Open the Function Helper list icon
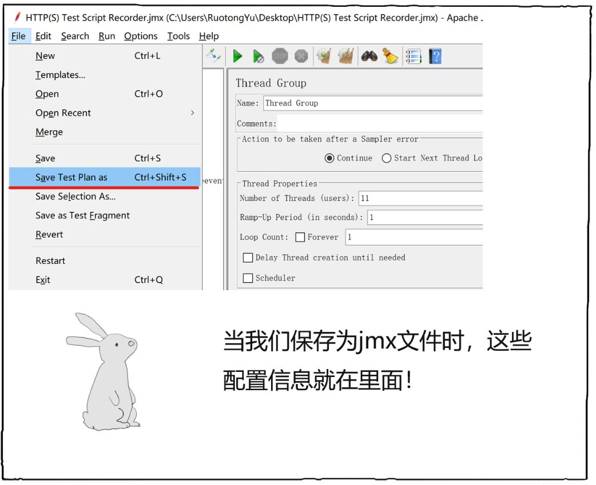 tap(414, 57)
